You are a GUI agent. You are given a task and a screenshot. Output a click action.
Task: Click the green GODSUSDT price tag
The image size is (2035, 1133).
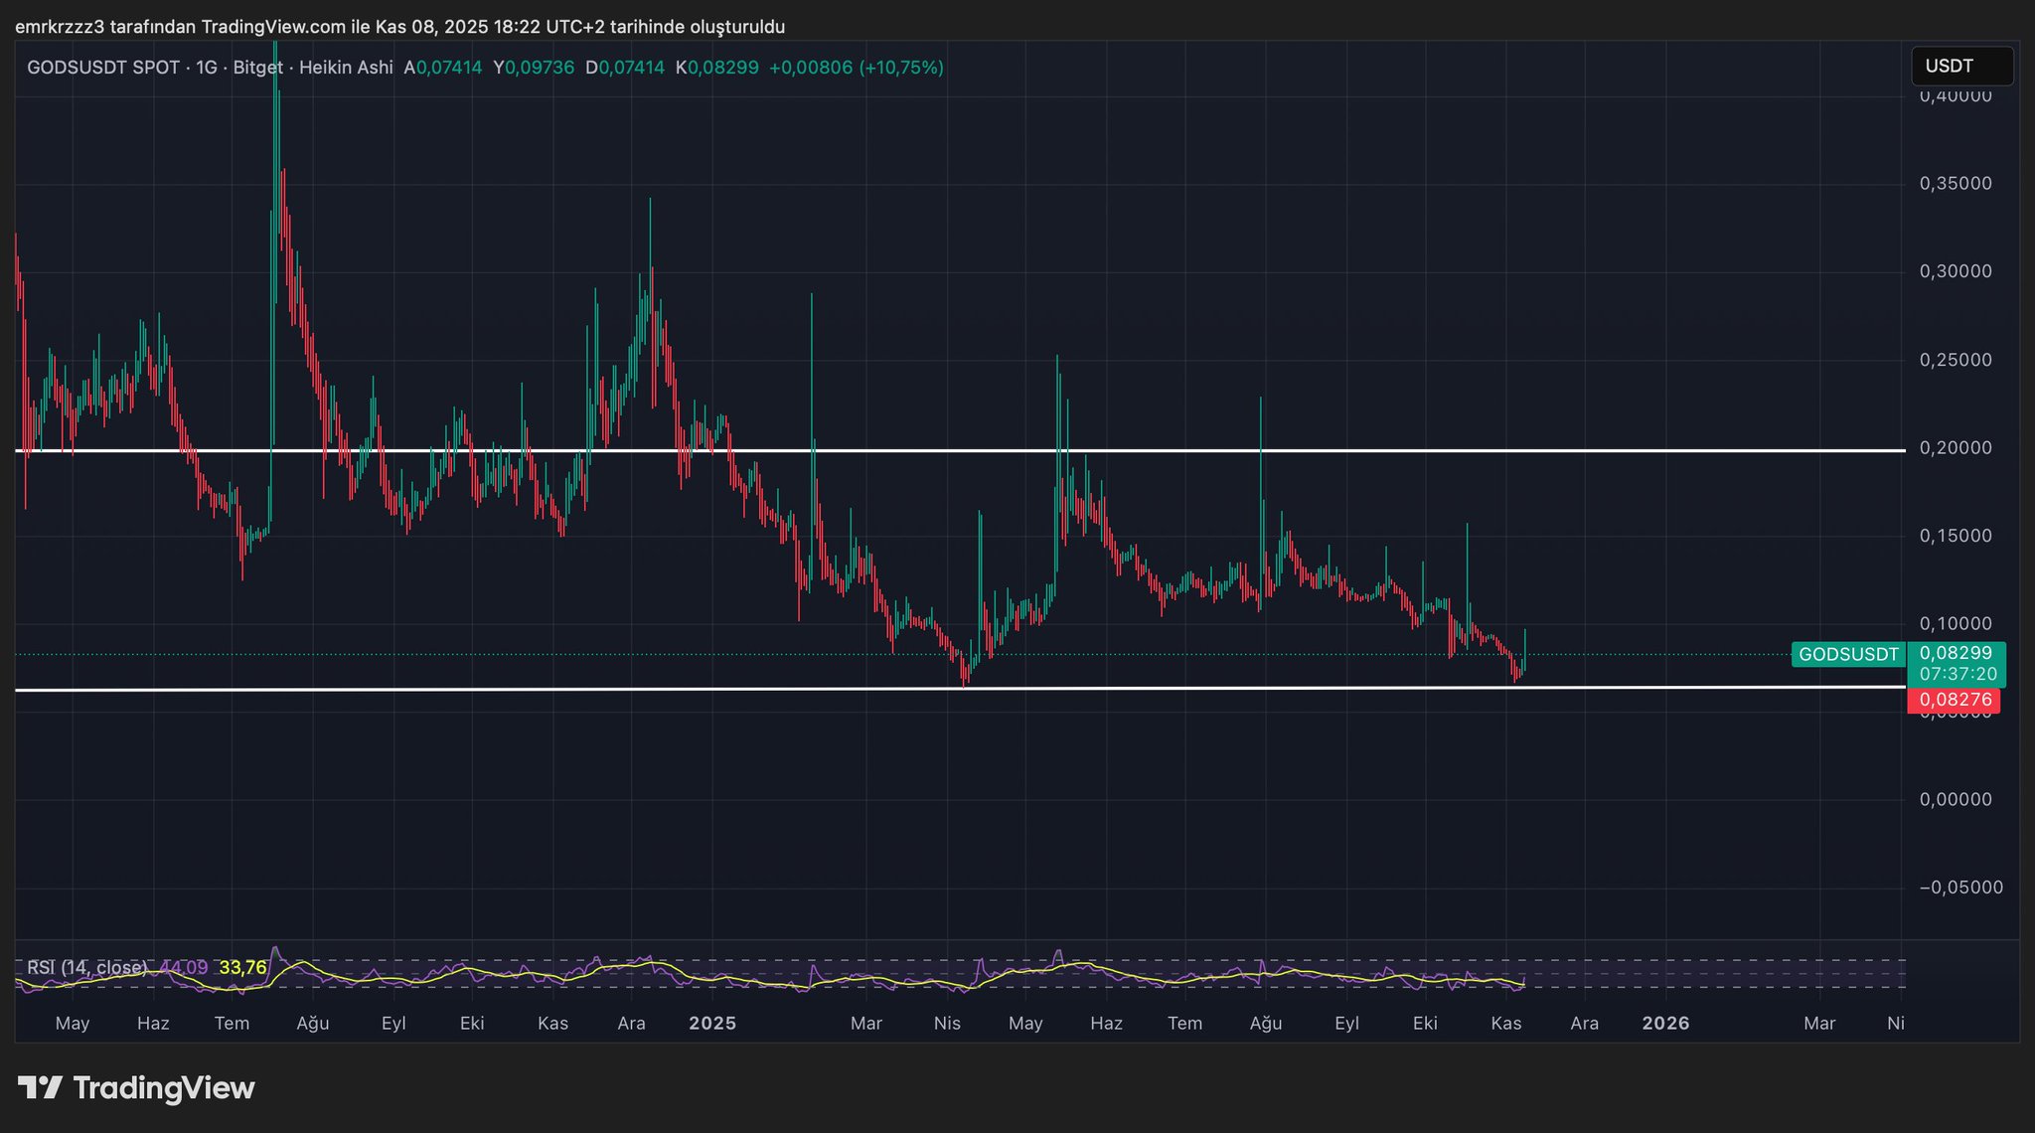pyautogui.click(x=1847, y=654)
